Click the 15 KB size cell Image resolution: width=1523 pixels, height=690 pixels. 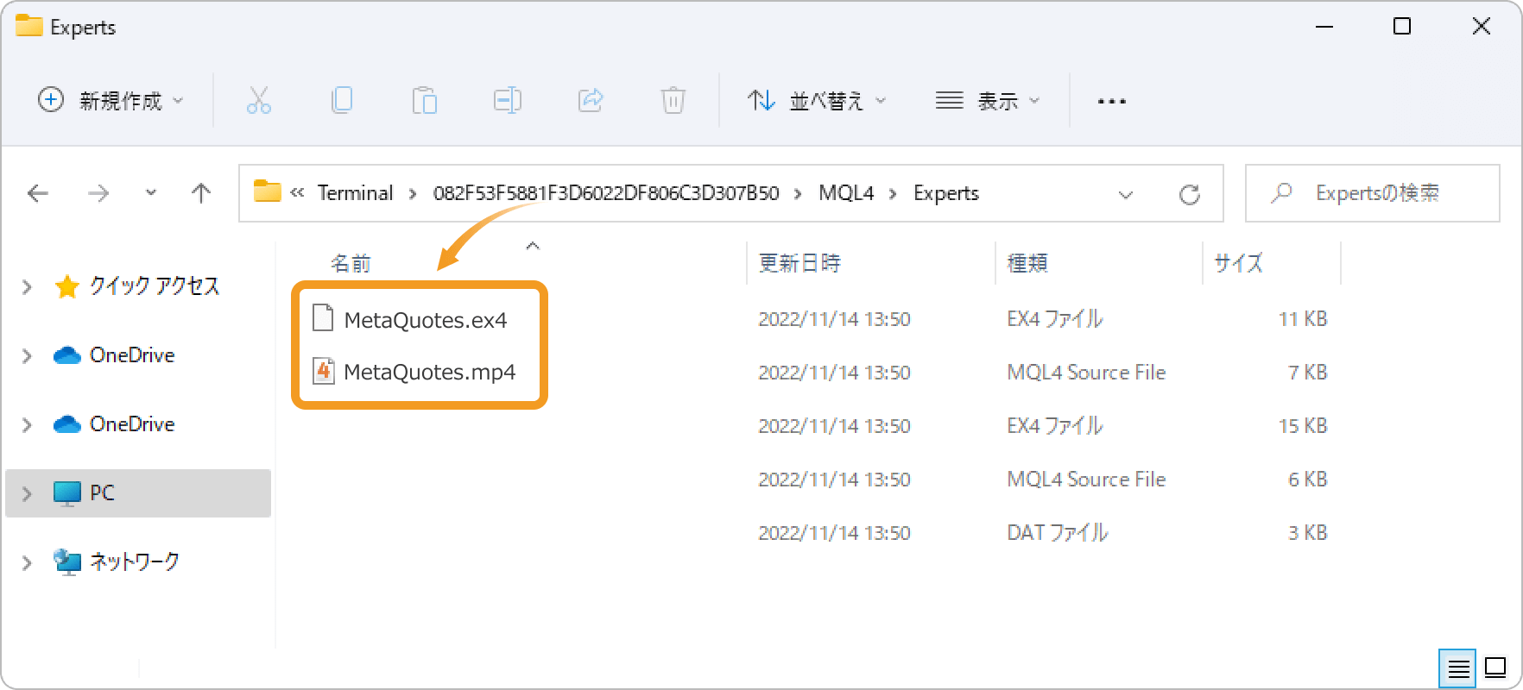[x=1303, y=426]
